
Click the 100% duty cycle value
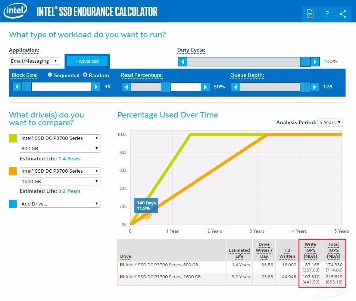point(330,62)
